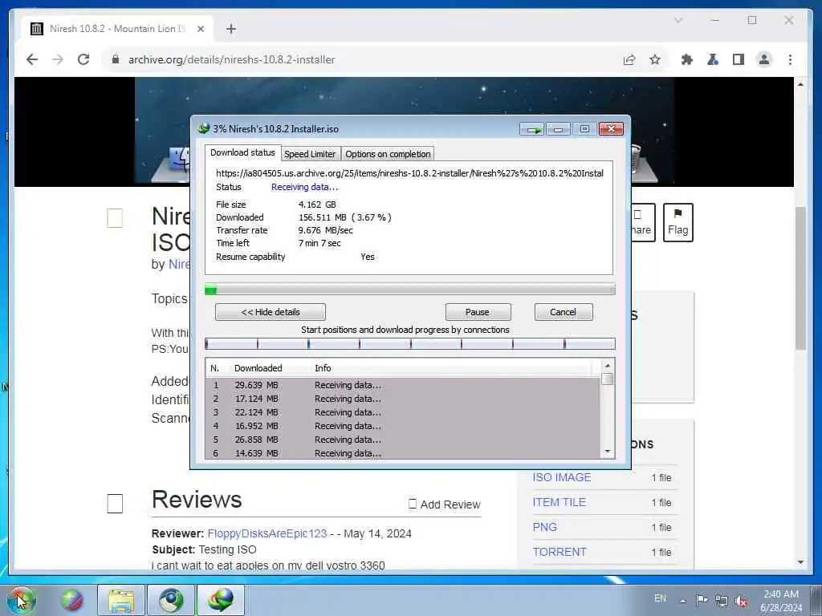Screen dimensions: 822x616
Task: Pause the download
Action: tap(478, 312)
